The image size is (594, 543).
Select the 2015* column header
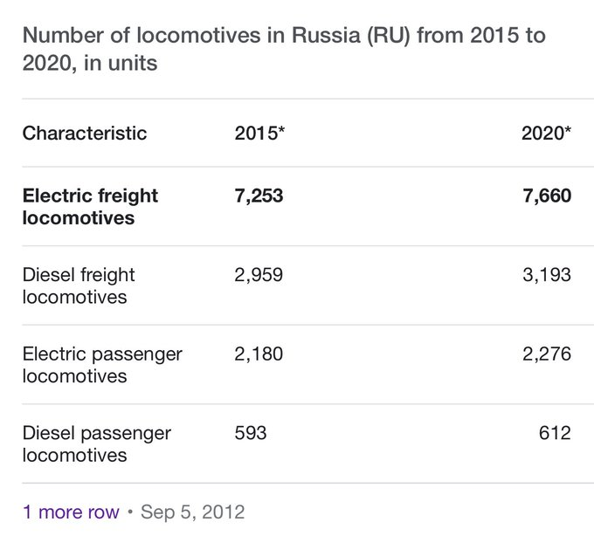tap(259, 134)
